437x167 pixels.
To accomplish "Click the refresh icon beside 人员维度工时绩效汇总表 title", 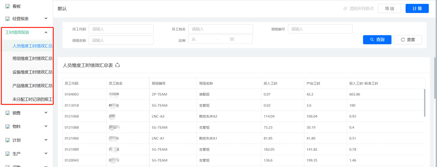I will 118,65.
